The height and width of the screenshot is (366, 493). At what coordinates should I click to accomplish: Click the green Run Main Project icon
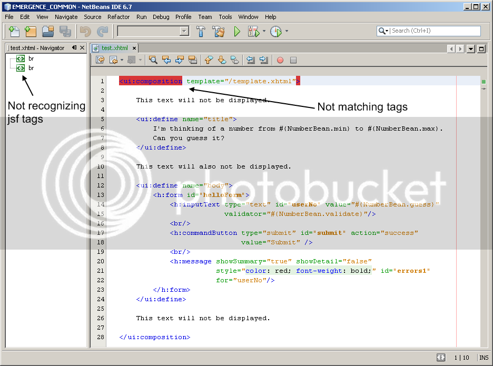[237, 31]
